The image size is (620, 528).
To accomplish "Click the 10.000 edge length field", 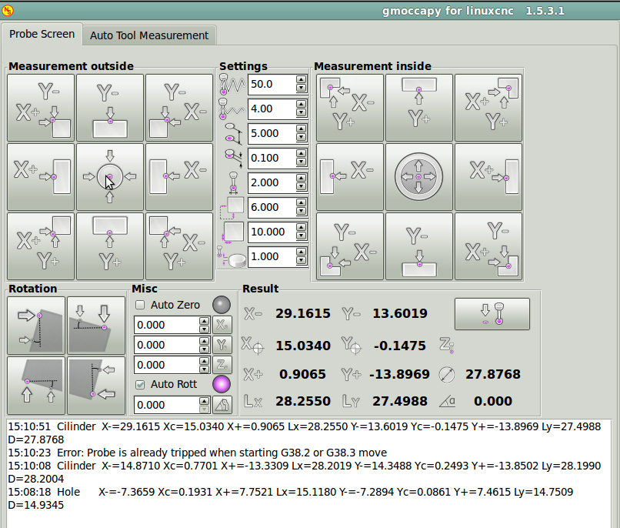I will 272,232.
